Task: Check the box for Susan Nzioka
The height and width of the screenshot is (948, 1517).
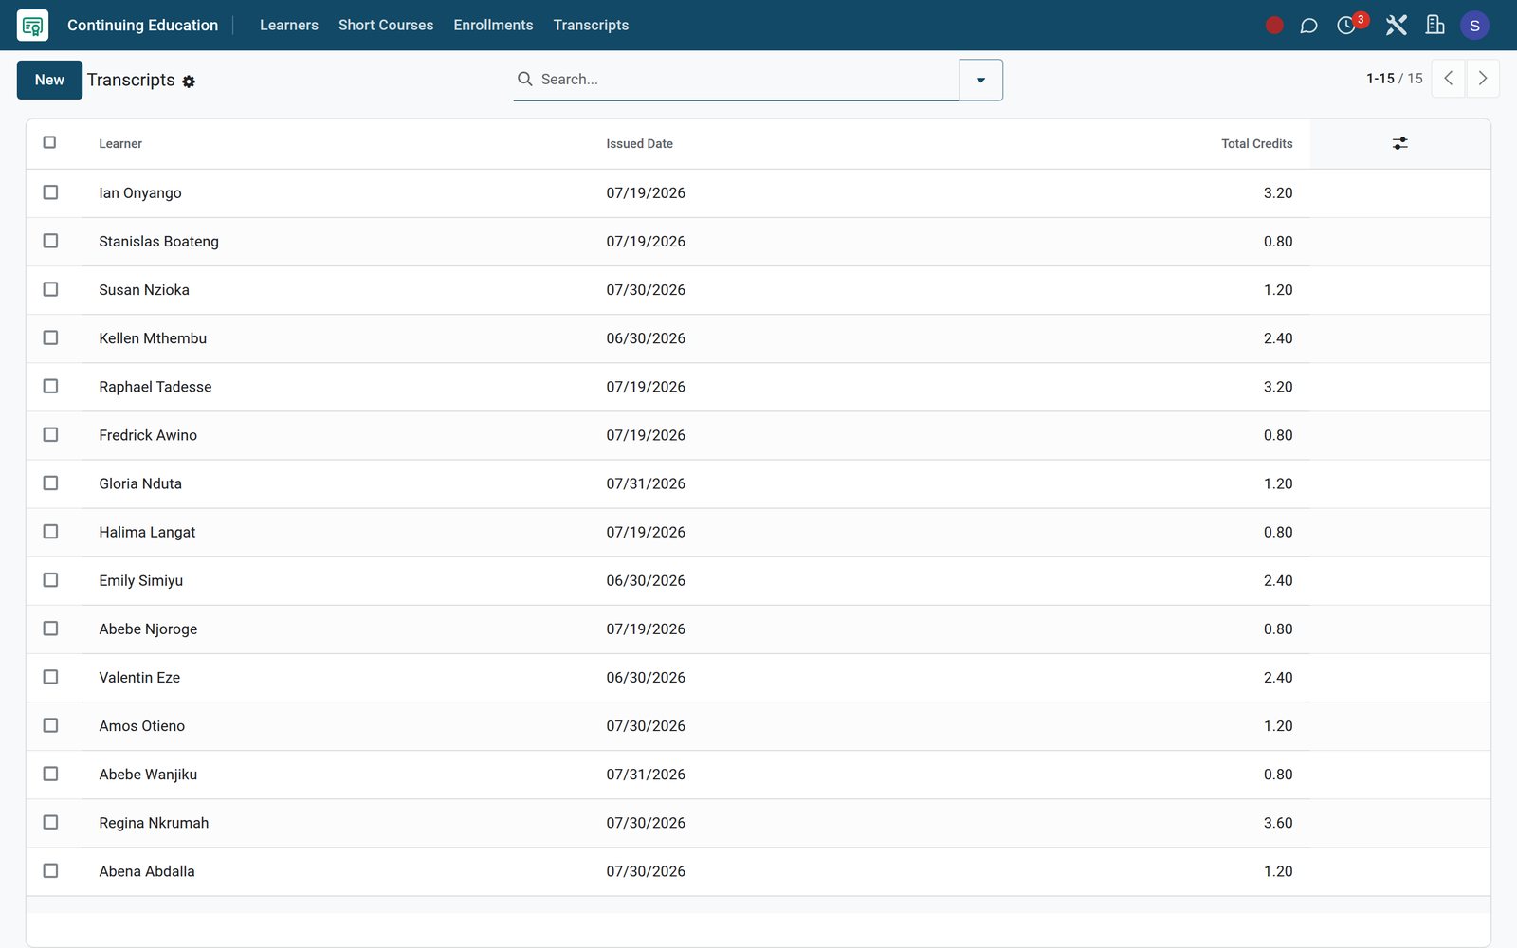Action: [x=50, y=289]
